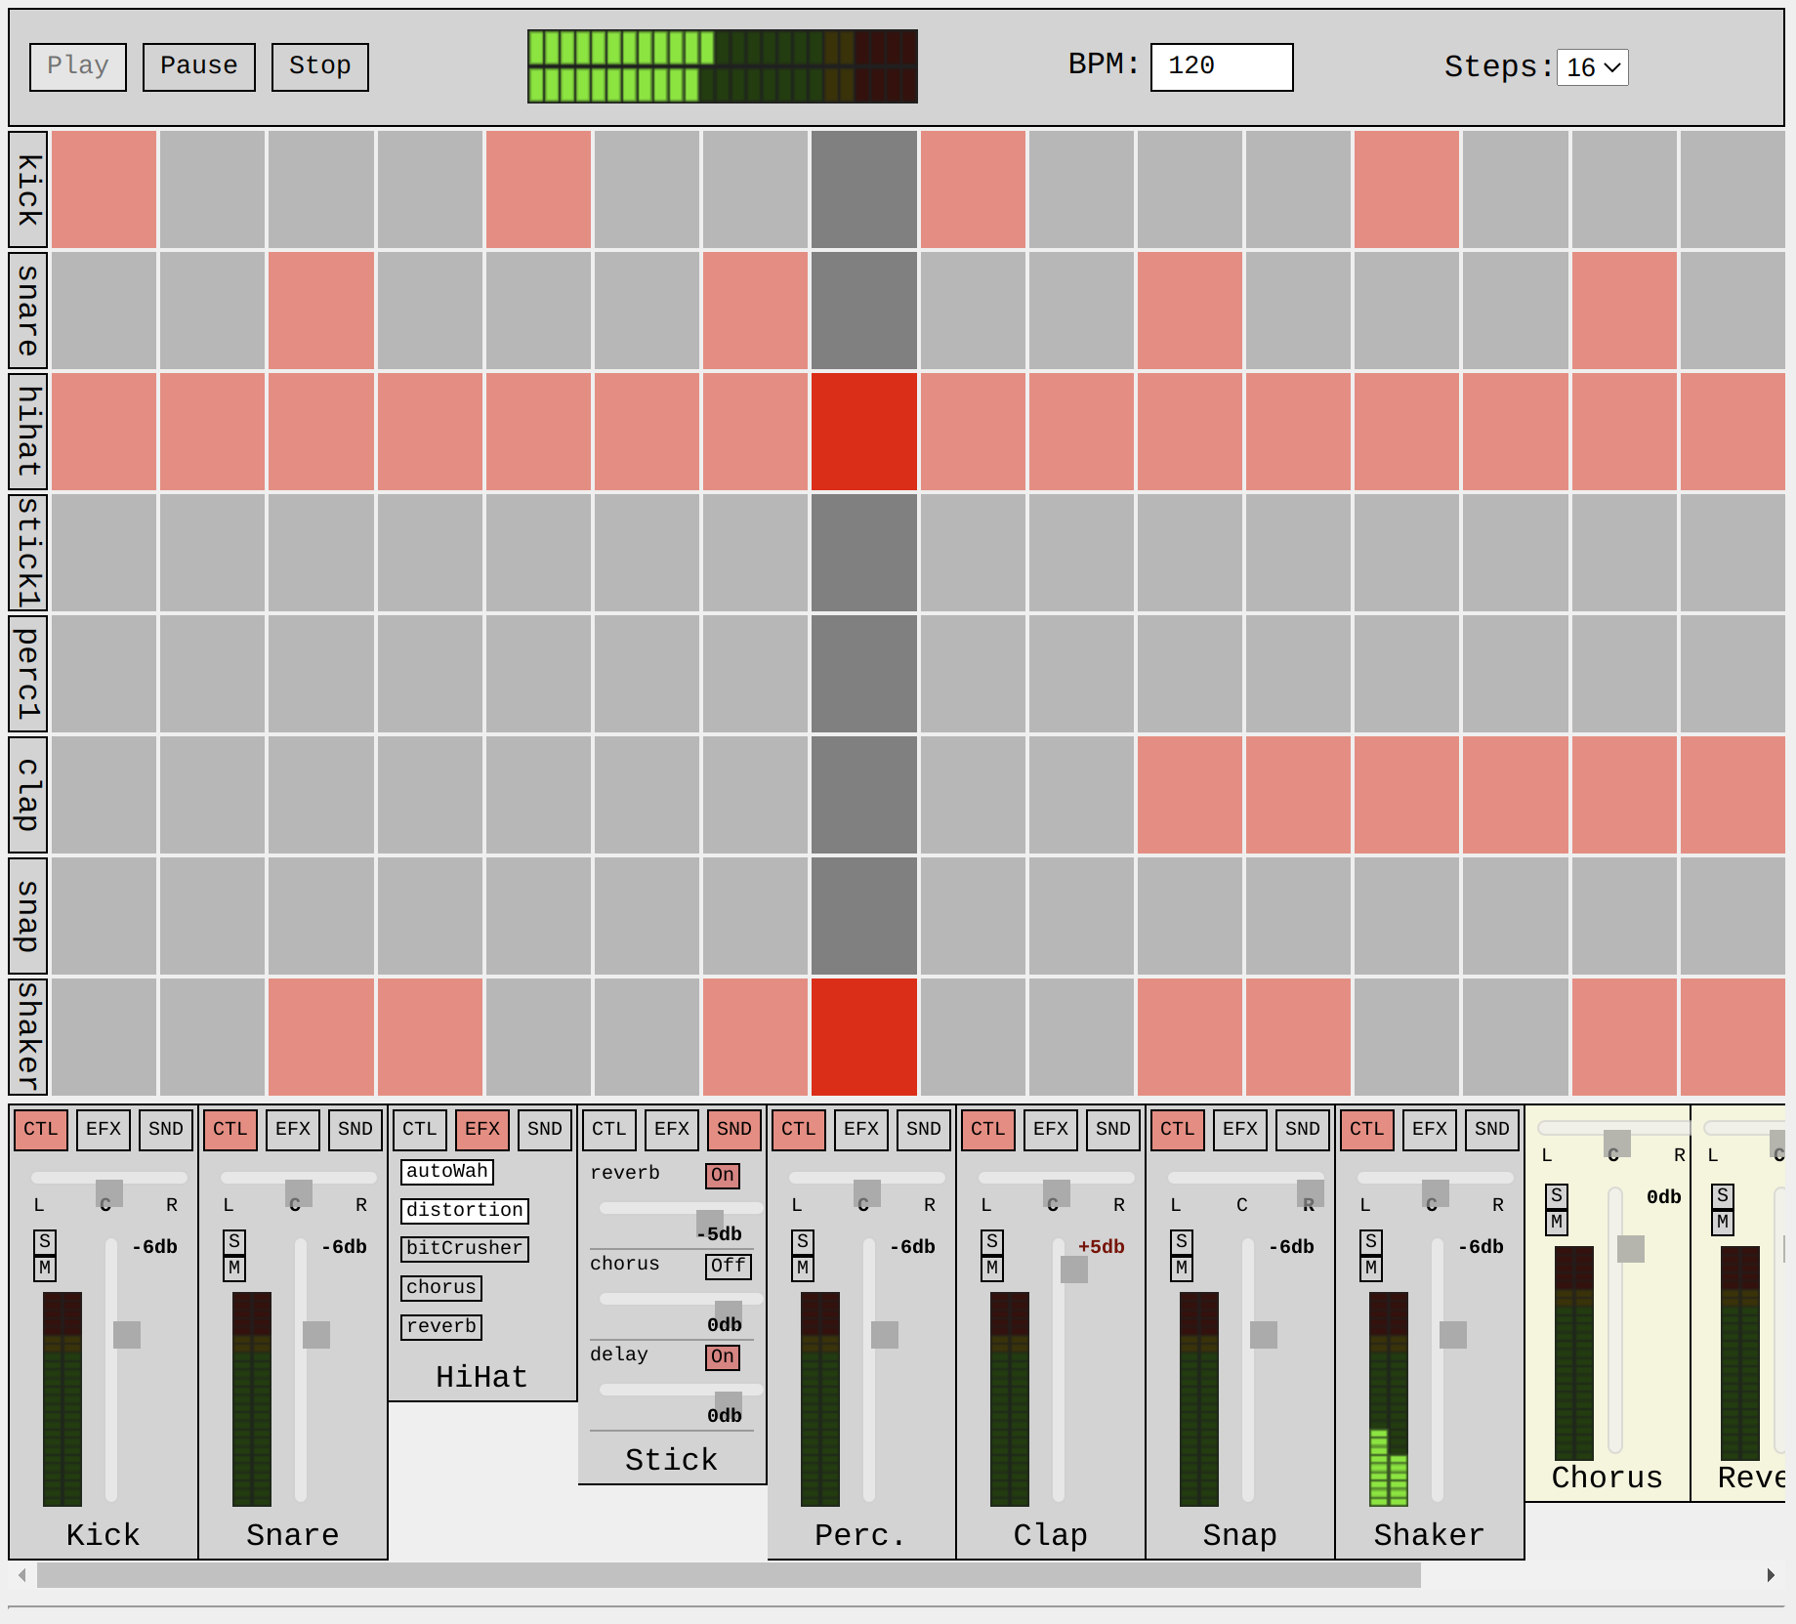Open the Kick channel SND tab
The height and width of the screenshot is (1624, 1796).
pos(166,1130)
